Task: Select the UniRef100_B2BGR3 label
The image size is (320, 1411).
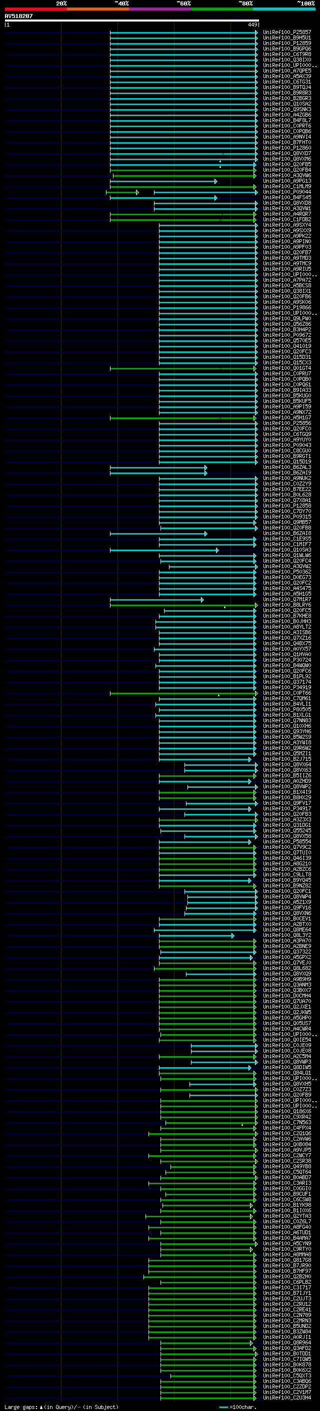Action: (x=287, y=98)
